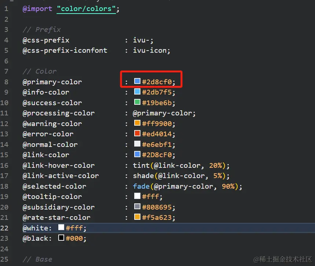This screenshot has width=315, height=266.
Task: Click the value ivu-; on line 4
Action: (x=143, y=40)
